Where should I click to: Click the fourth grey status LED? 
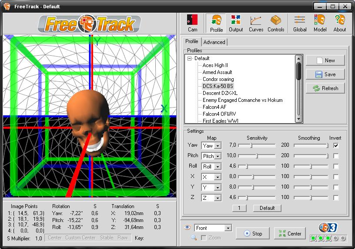(335, 238)
